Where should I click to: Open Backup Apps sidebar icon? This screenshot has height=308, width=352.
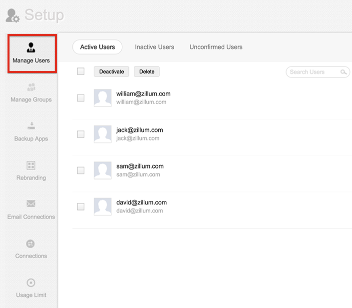pyautogui.click(x=31, y=126)
